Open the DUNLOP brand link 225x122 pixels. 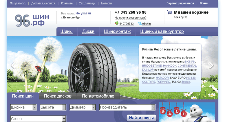(148, 70)
